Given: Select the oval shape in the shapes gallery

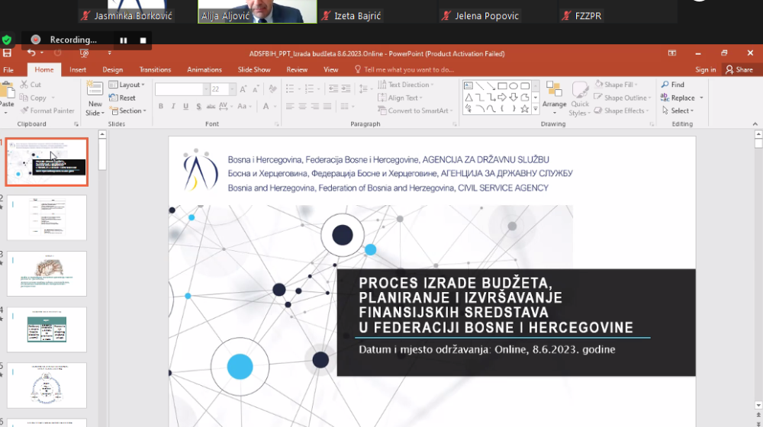Looking at the screenshot, I should pos(513,86).
